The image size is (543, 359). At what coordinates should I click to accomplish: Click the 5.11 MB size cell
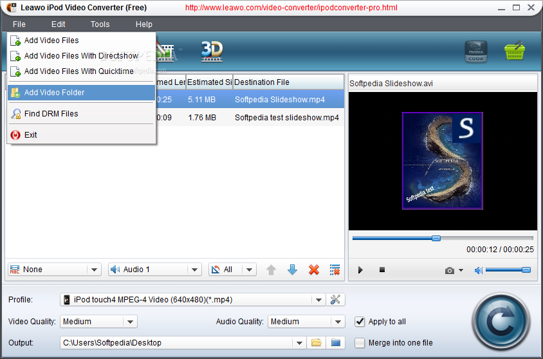pyautogui.click(x=201, y=100)
